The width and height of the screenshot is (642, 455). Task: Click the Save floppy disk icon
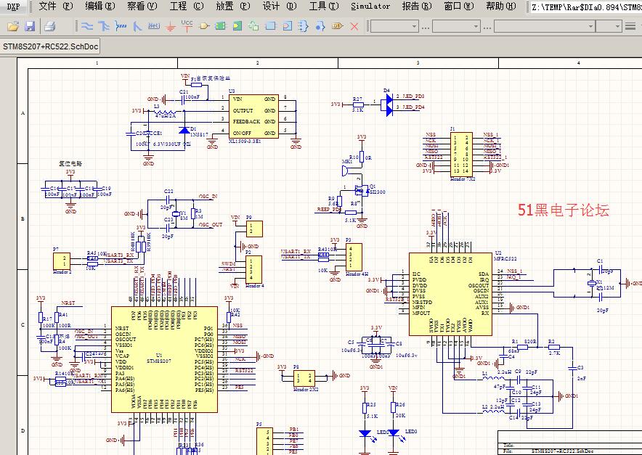(x=30, y=26)
